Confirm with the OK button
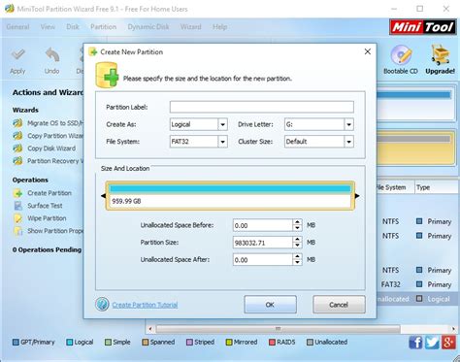The image size is (460, 362). coord(270,305)
